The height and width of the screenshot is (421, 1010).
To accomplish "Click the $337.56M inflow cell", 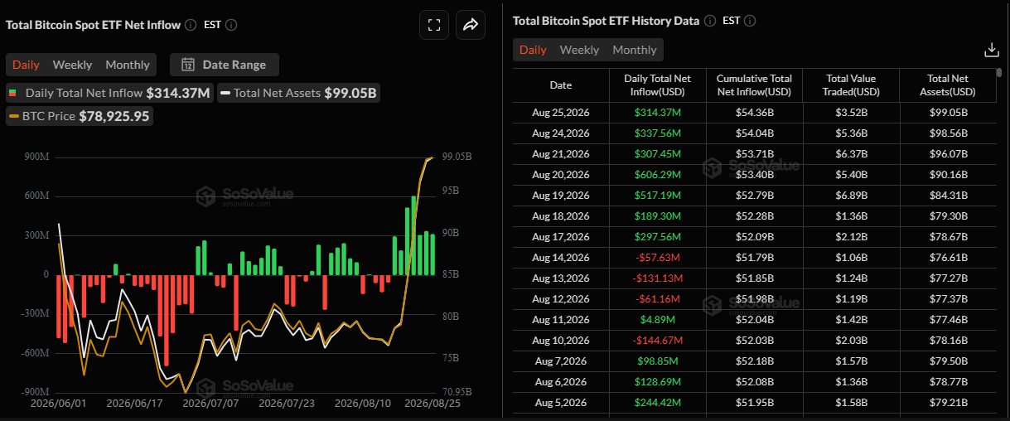I will [x=657, y=133].
